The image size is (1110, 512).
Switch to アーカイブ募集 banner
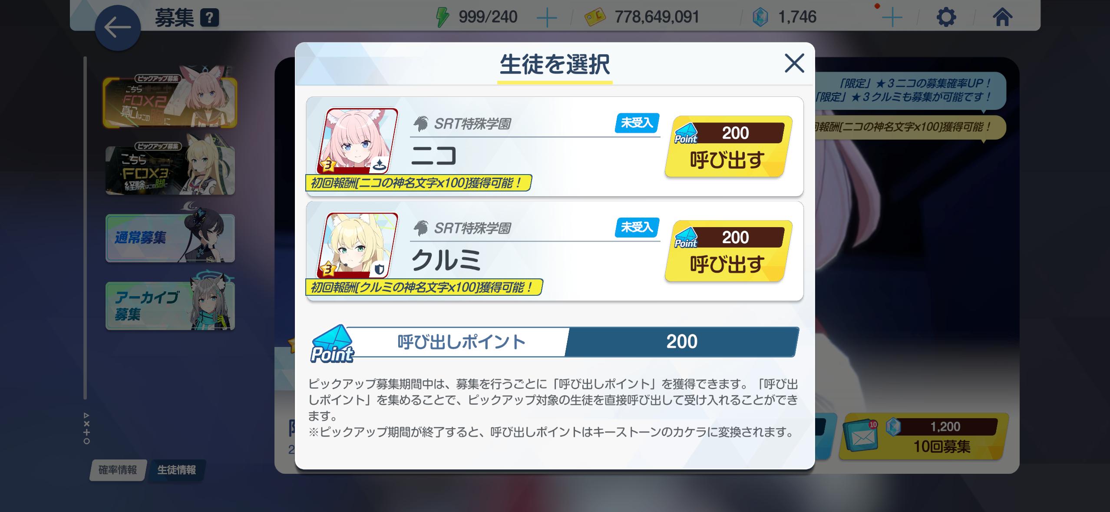tap(170, 306)
